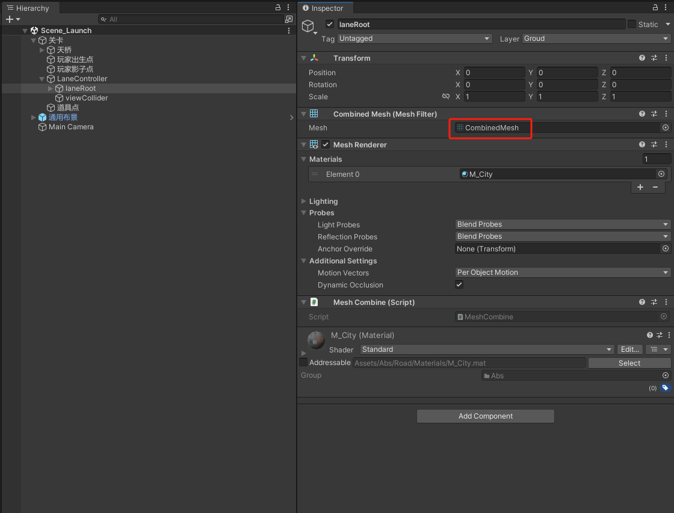The height and width of the screenshot is (513, 674).
Task: Toggle Dynamic Occlusion checkbox
Action: [459, 284]
